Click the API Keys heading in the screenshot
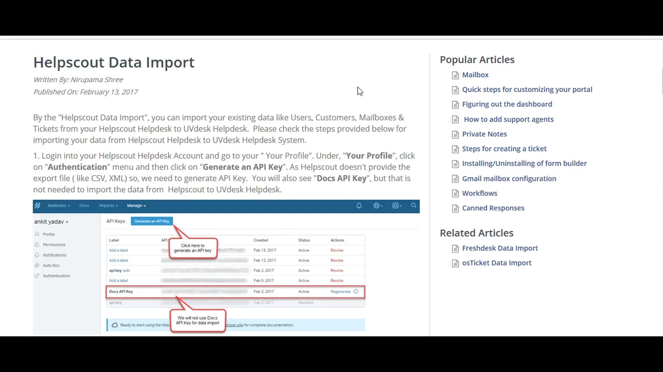Viewport: 663px width, 372px height. pos(116,221)
